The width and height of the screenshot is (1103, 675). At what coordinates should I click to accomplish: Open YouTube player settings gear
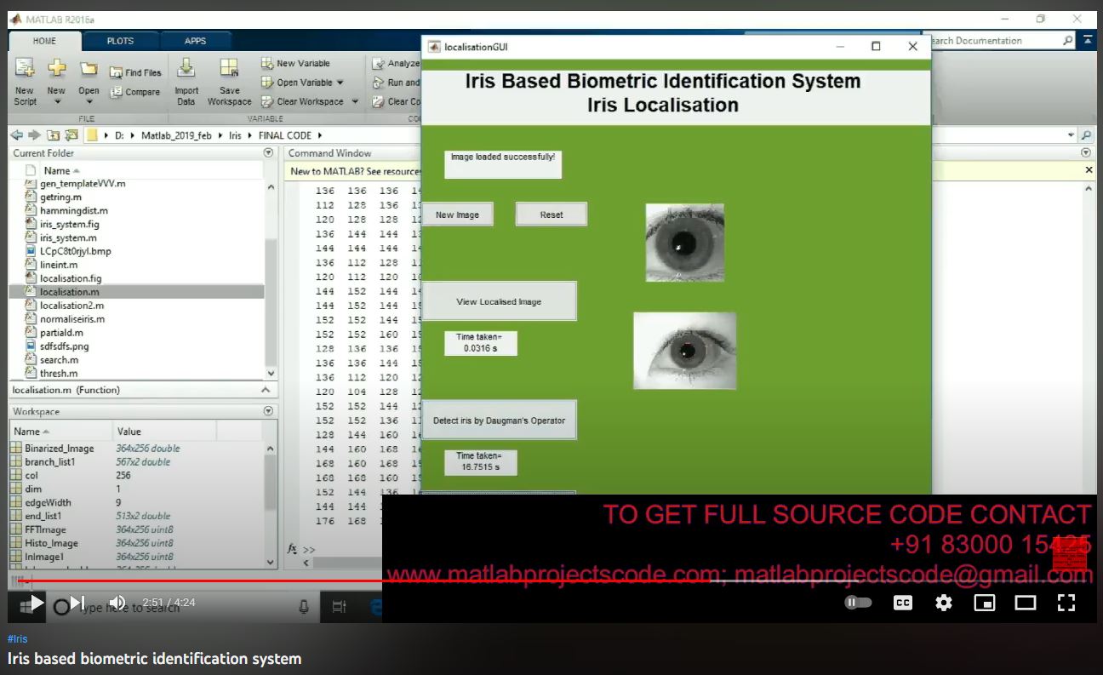tap(943, 603)
